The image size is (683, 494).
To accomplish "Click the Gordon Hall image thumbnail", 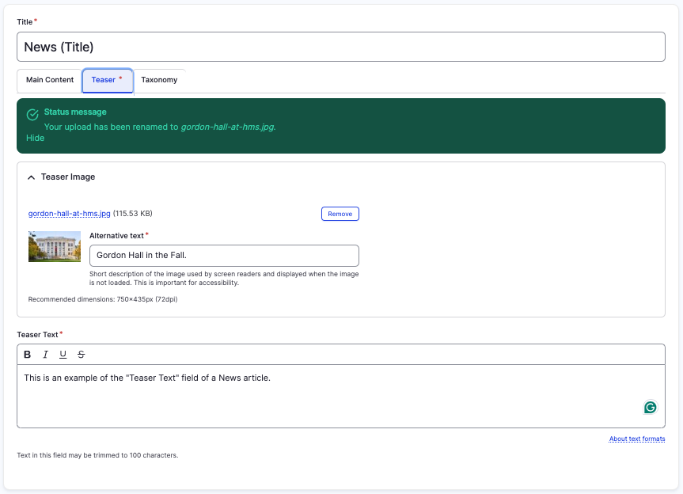I will coord(55,246).
